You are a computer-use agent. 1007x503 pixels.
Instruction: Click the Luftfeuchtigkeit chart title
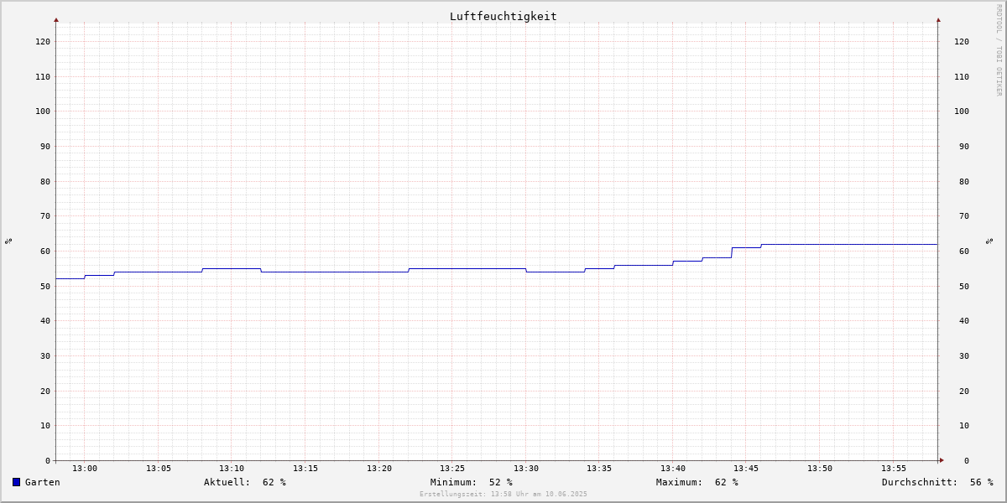(503, 16)
